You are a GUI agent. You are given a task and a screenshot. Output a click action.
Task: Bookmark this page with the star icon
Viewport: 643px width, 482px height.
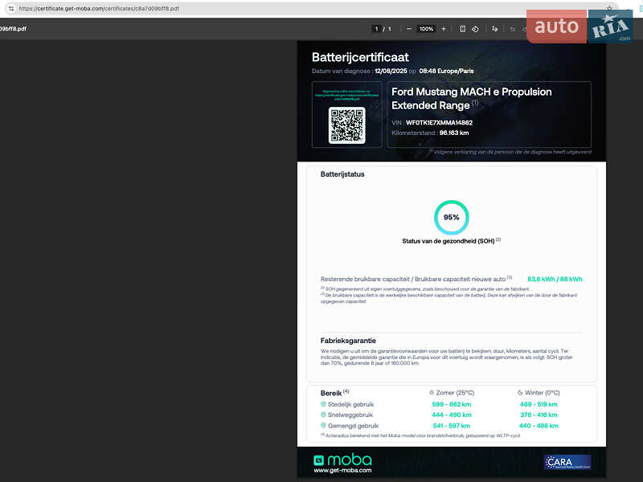point(610,8)
